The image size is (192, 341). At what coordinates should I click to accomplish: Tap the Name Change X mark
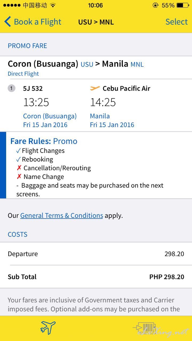[x=19, y=177]
